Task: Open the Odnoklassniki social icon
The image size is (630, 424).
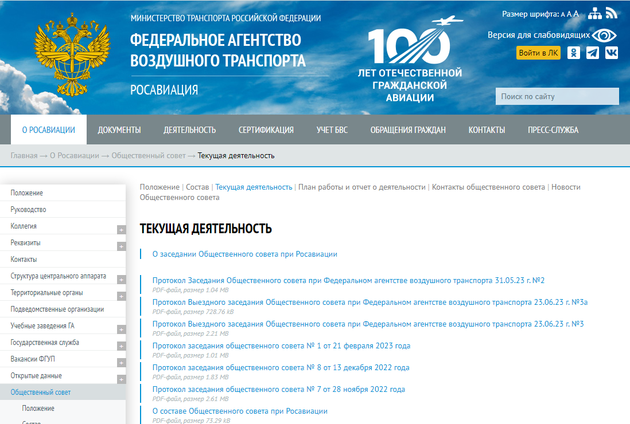Action: click(573, 53)
